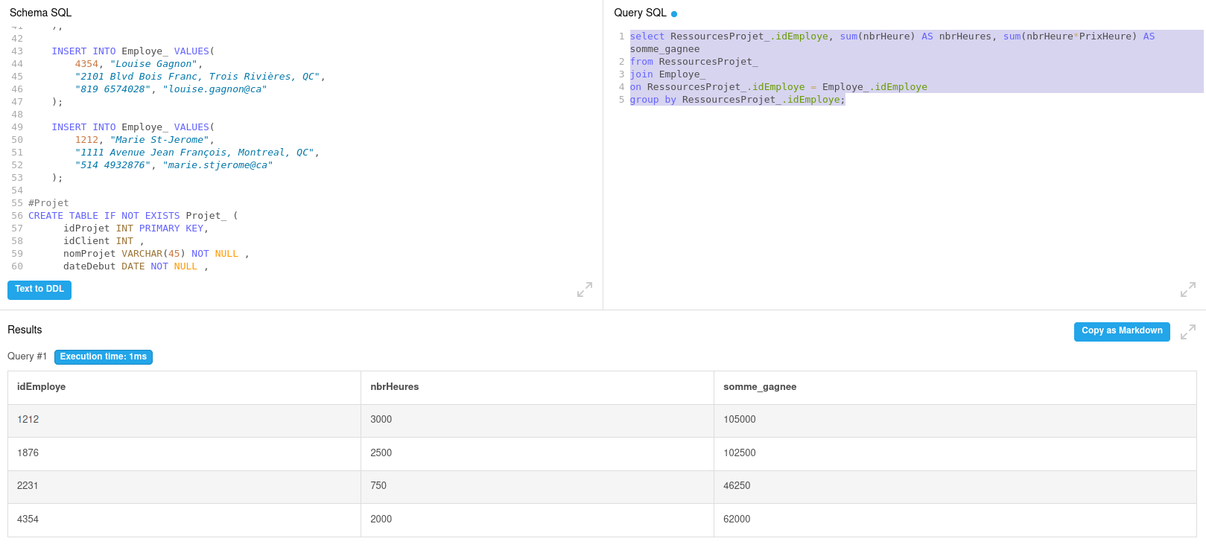Viewport: 1206px width, 547px height.
Task: Click the 'on RessourcesProjet_.idEmploye' join condition line
Action: coord(778,87)
